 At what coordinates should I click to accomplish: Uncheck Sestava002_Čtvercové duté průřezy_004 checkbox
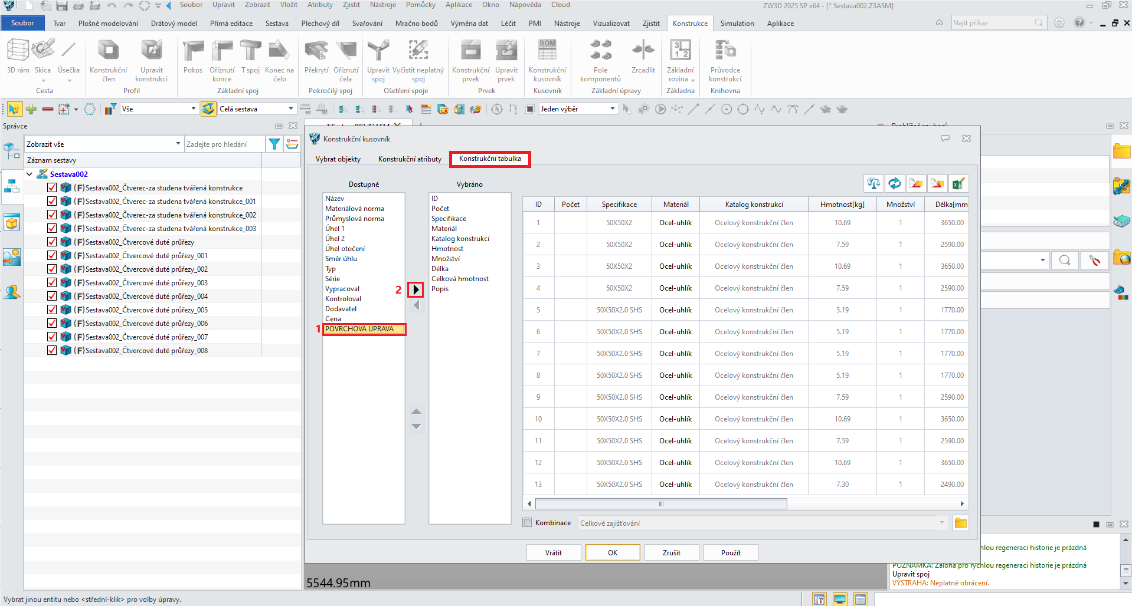(52, 296)
